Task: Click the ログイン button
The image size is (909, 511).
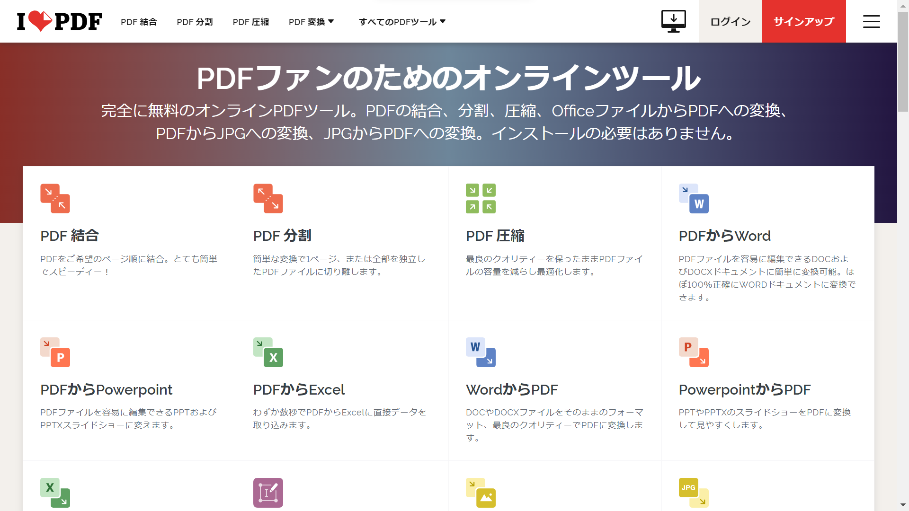Action: pos(730,21)
